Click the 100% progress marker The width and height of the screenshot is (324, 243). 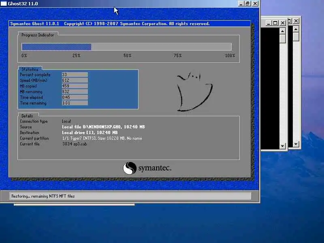tap(230, 55)
